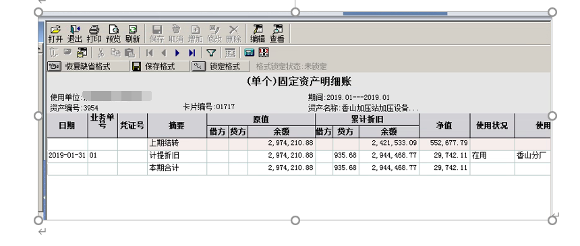Go to next record with blue arrow

tap(177, 53)
